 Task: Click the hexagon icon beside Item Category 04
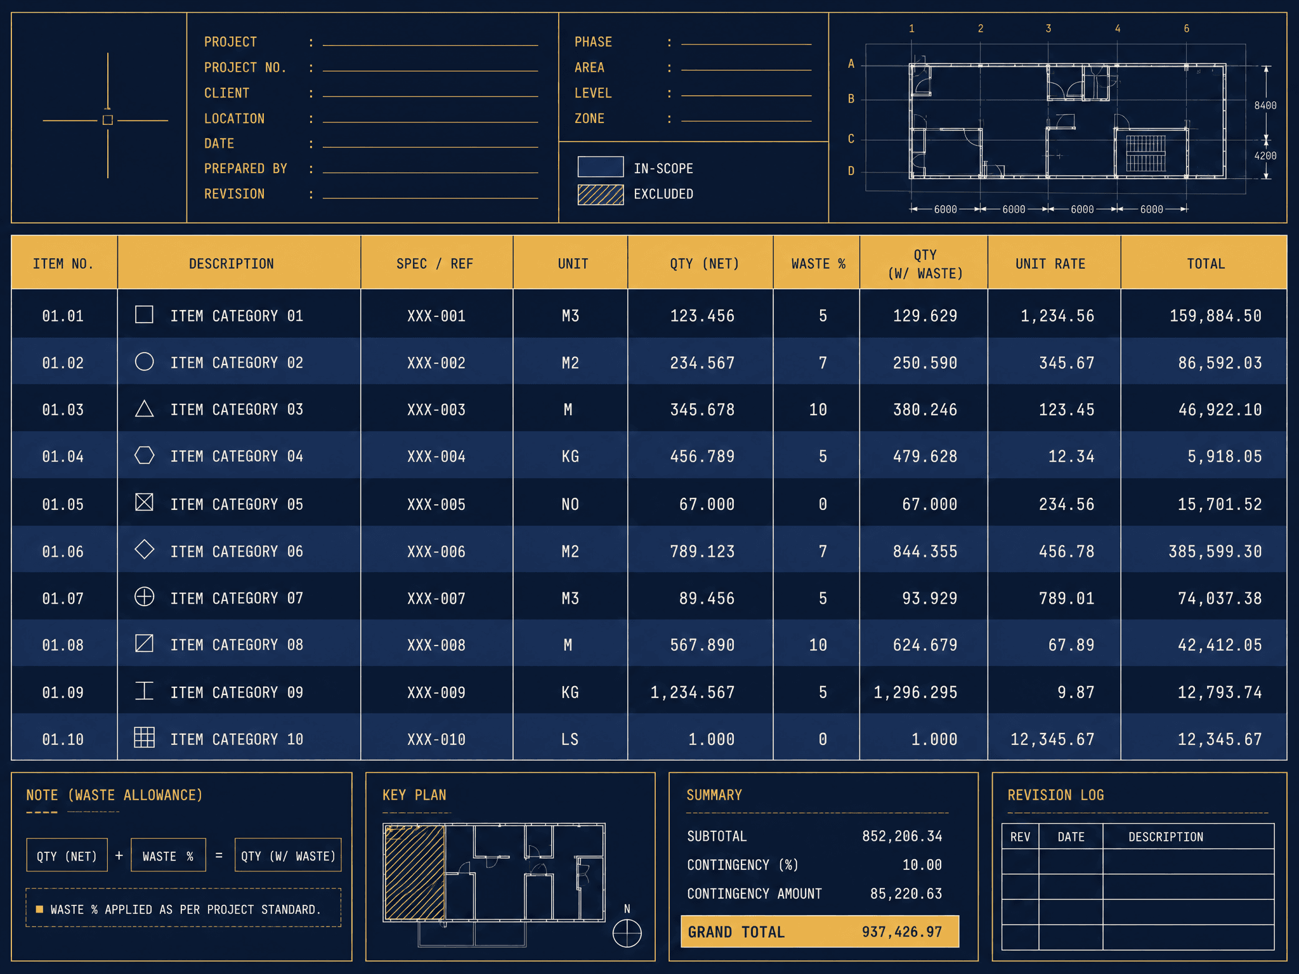click(144, 455)
